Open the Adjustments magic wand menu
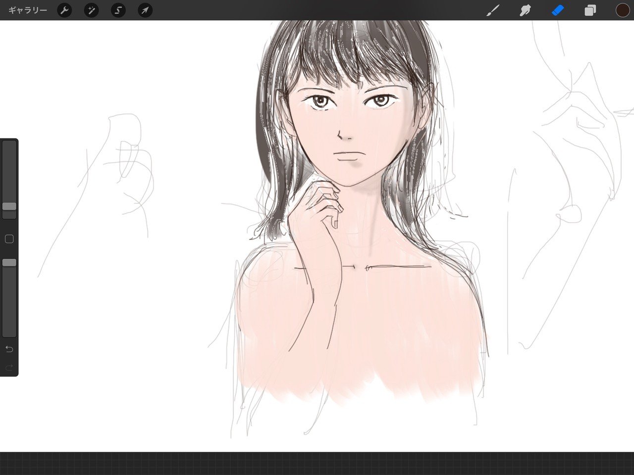The height and width of the screenshot is (475, 634). tap(91, 10)
